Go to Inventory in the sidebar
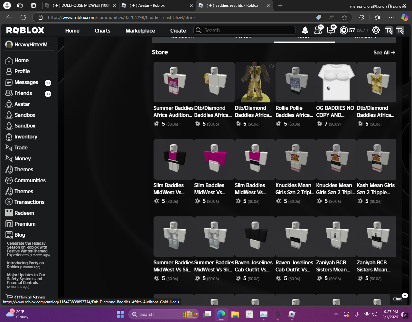The height and width of the screenshot is (322, 412). (26, 137)
